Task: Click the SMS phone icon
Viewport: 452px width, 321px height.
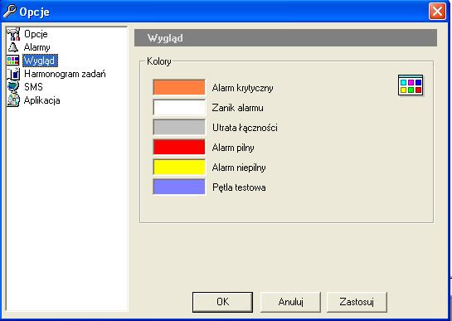Action: click(x=13, y=87)
